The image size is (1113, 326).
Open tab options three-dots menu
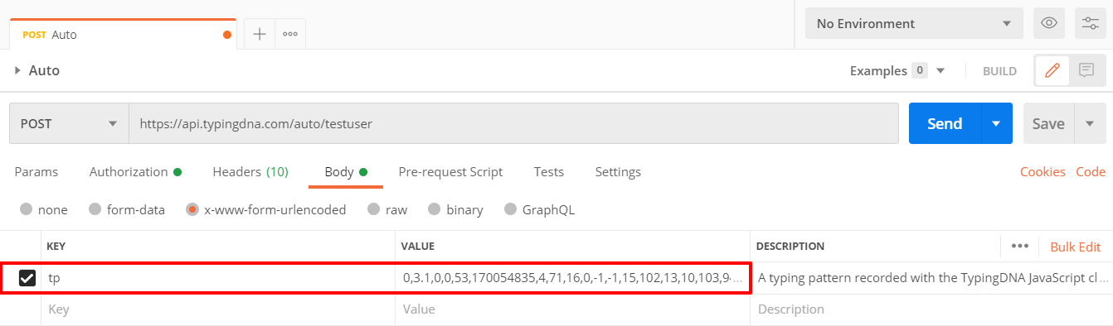290,34
